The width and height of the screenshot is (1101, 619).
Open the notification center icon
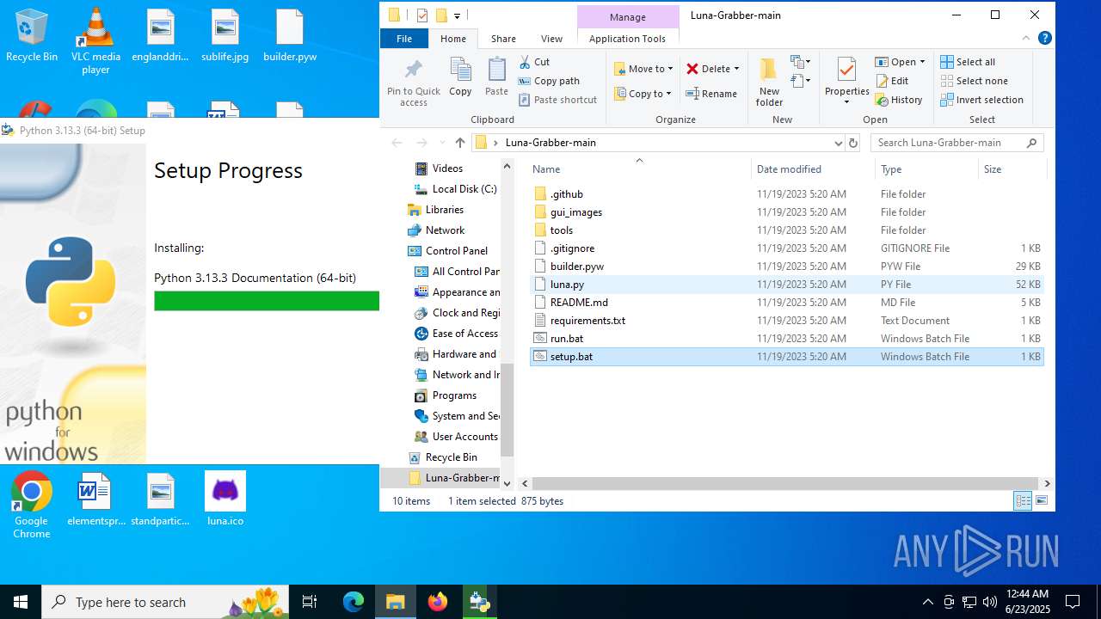pyautogui.click(x=1073, y=602)
